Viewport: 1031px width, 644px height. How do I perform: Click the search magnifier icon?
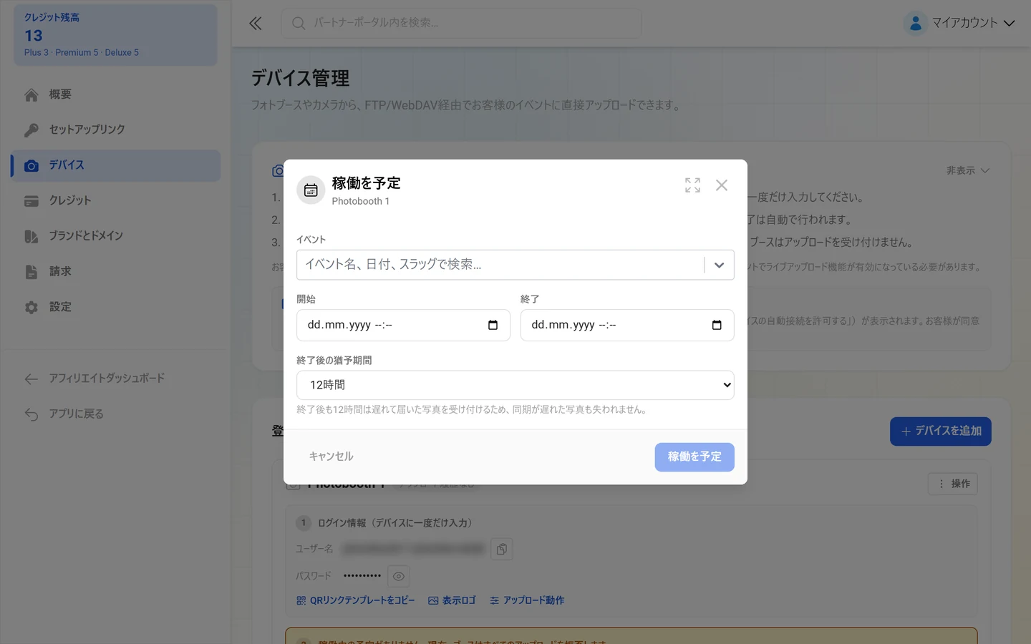click(x=299, y=23)
